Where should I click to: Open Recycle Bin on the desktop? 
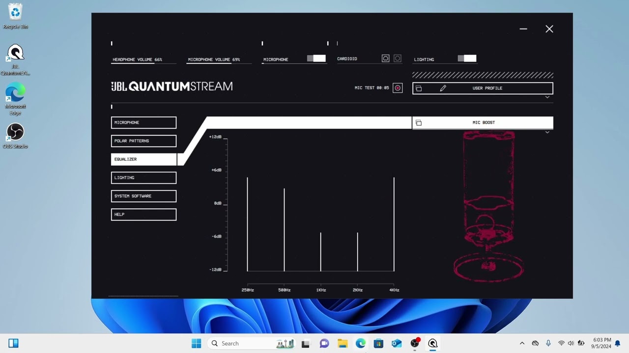(15, 16)
